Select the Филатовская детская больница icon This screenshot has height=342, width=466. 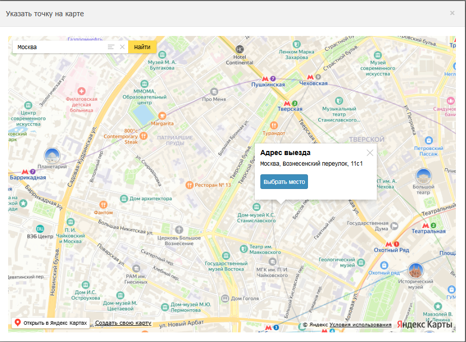click(82, 90)
